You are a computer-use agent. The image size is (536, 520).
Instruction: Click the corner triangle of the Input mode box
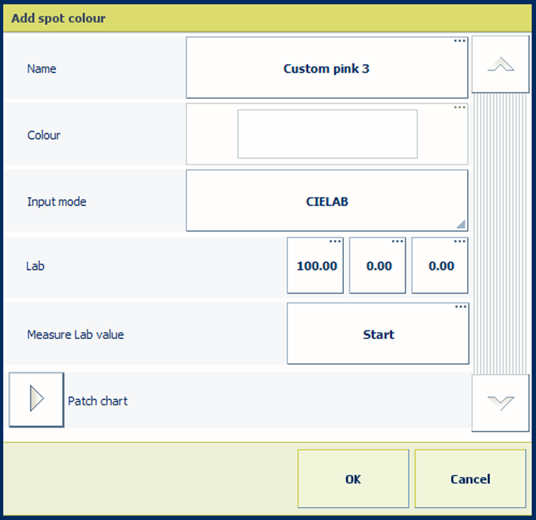coord(461,224)
